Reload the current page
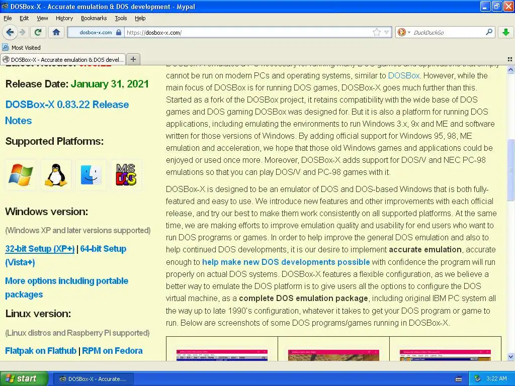Image resolution: width=515 pixels, height=386 pixels. [x=38, y=32]
